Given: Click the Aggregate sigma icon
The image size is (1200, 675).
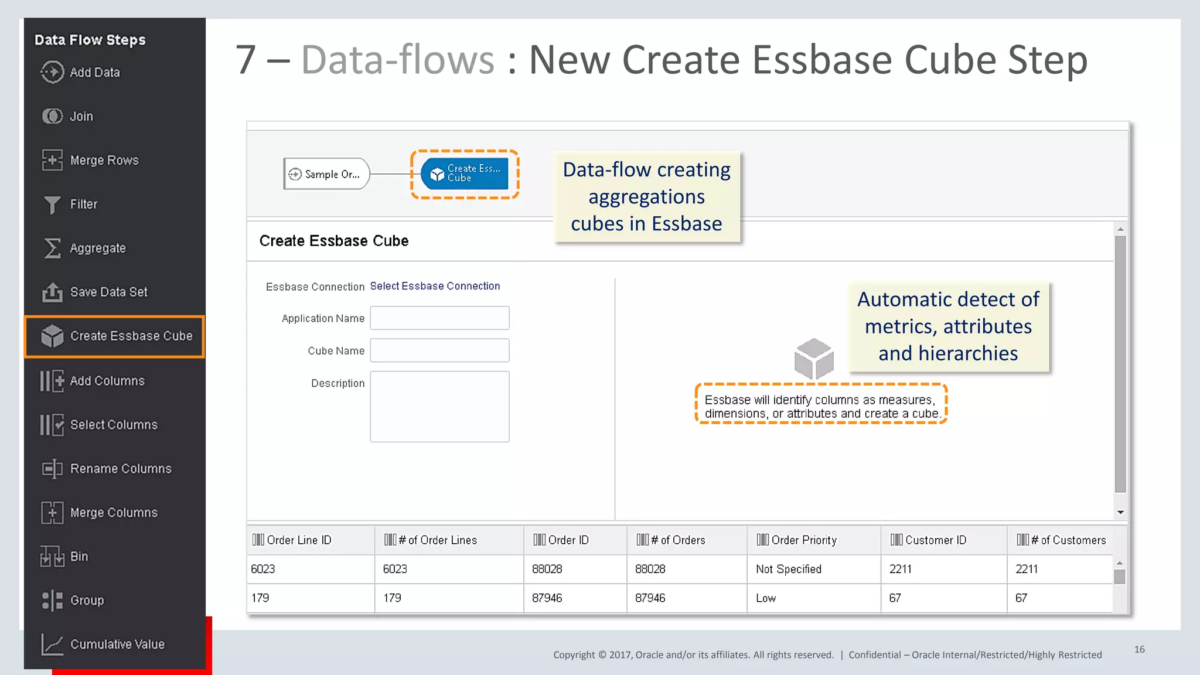Looking at the screenshot, I should point(52,248).
